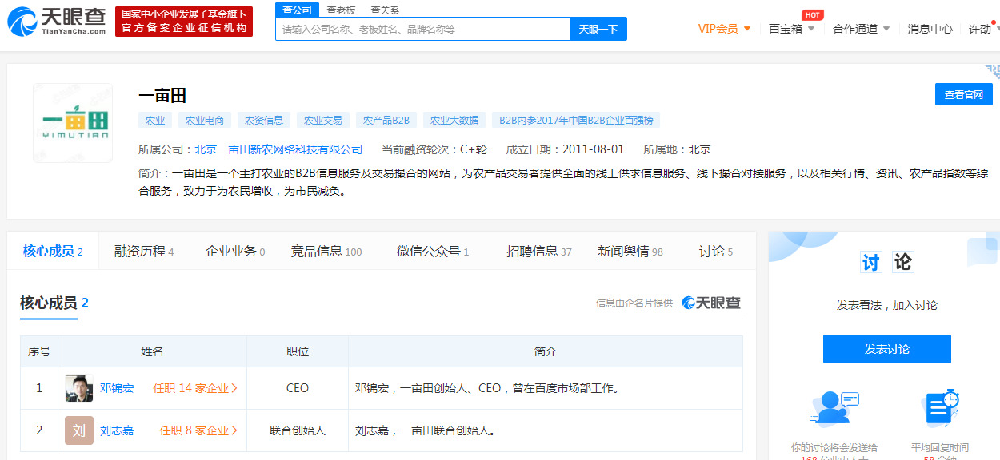Open Deng Jinhong's profile name link
The width and height of the screenshot is (1000, 460).
[x=117, y=388]
